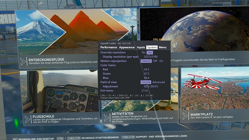This screenshot has width=249, height=140.
Task: Click the STRG key icon
Action: tap(60, 139)
